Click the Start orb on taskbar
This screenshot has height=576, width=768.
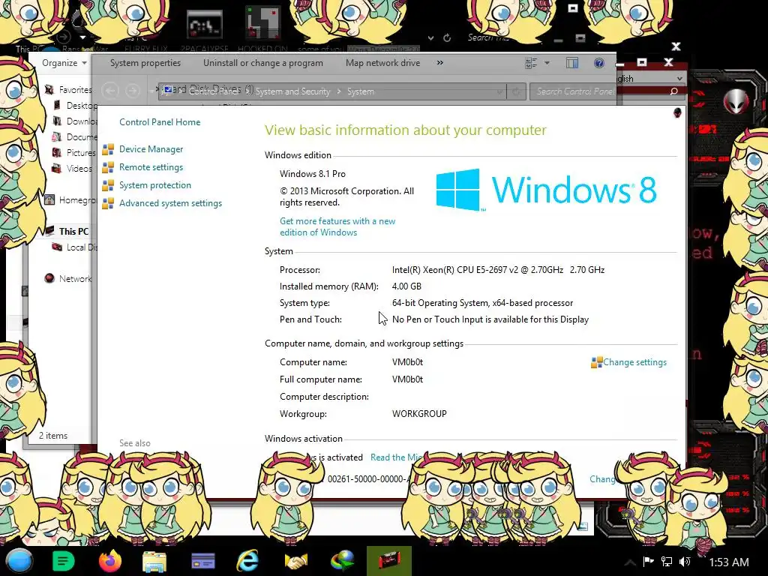tap(19, 561)
